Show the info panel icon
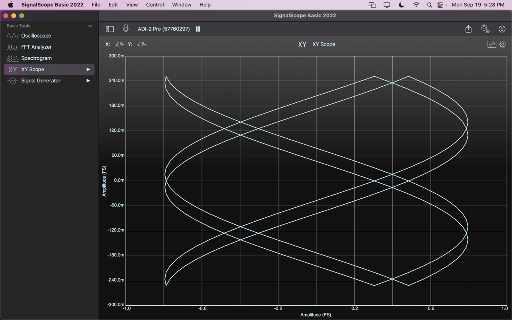The image size is (512, 320). (502, 29)
